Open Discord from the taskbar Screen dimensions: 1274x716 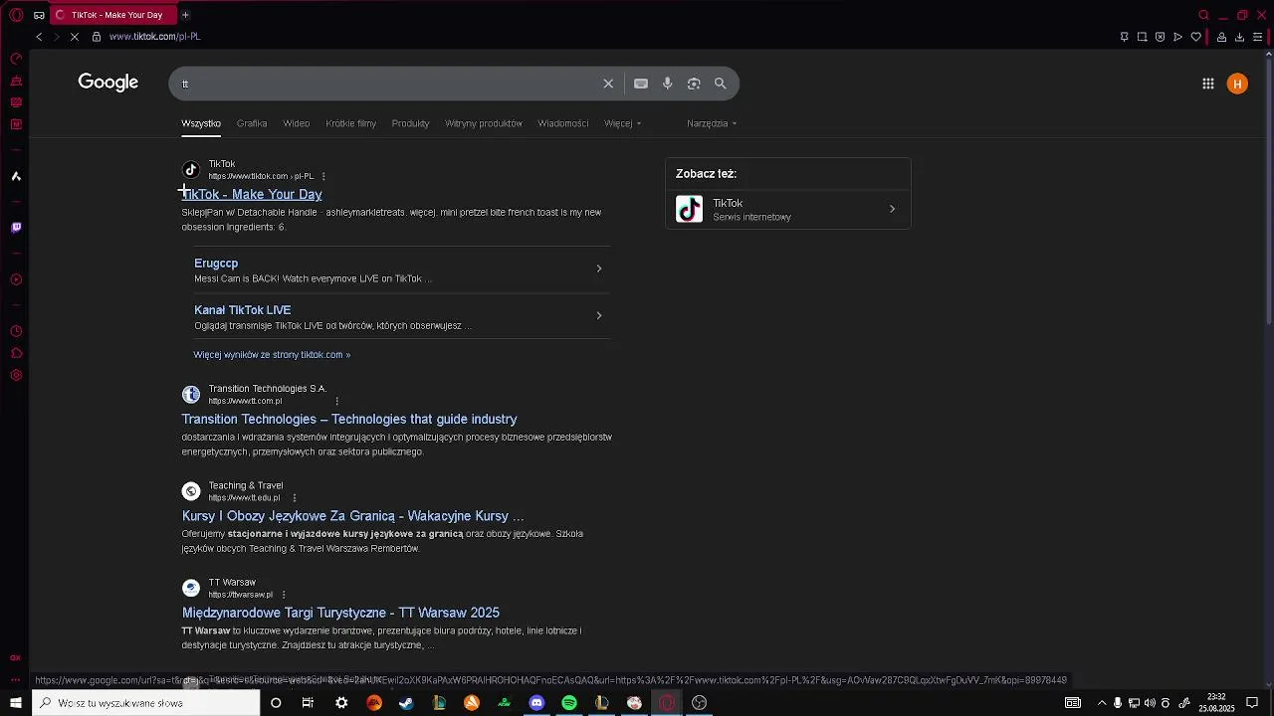coord(536,703)
